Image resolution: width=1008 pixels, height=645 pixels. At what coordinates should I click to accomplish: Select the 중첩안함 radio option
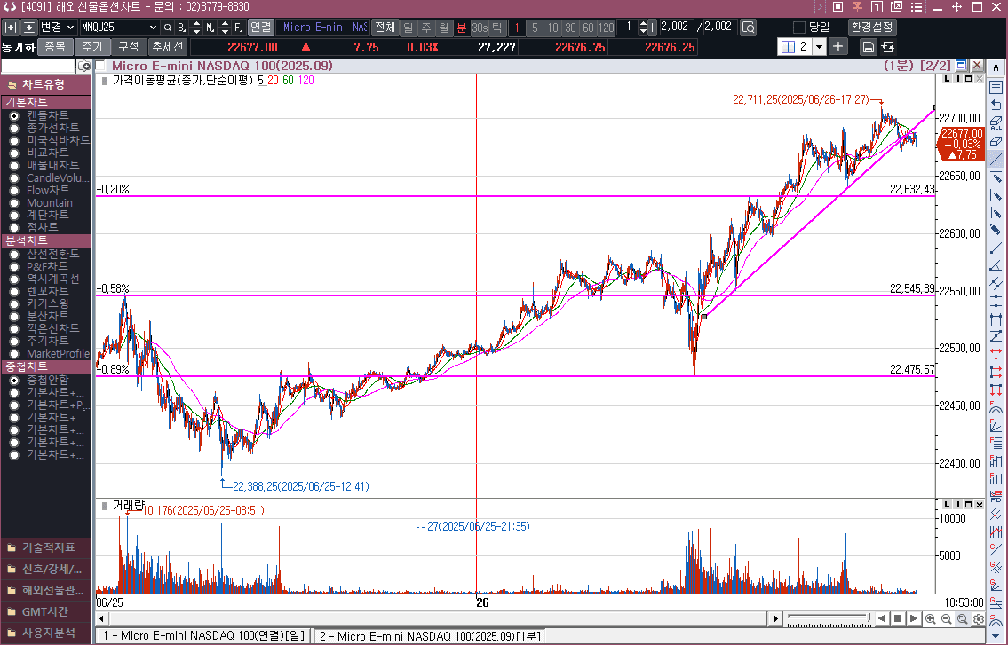(x=13, y=381)
